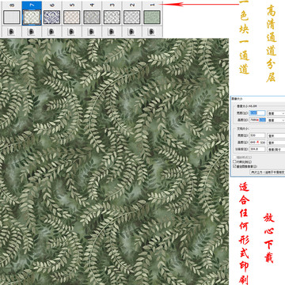Check the constrain proportions checkbox

234,161
